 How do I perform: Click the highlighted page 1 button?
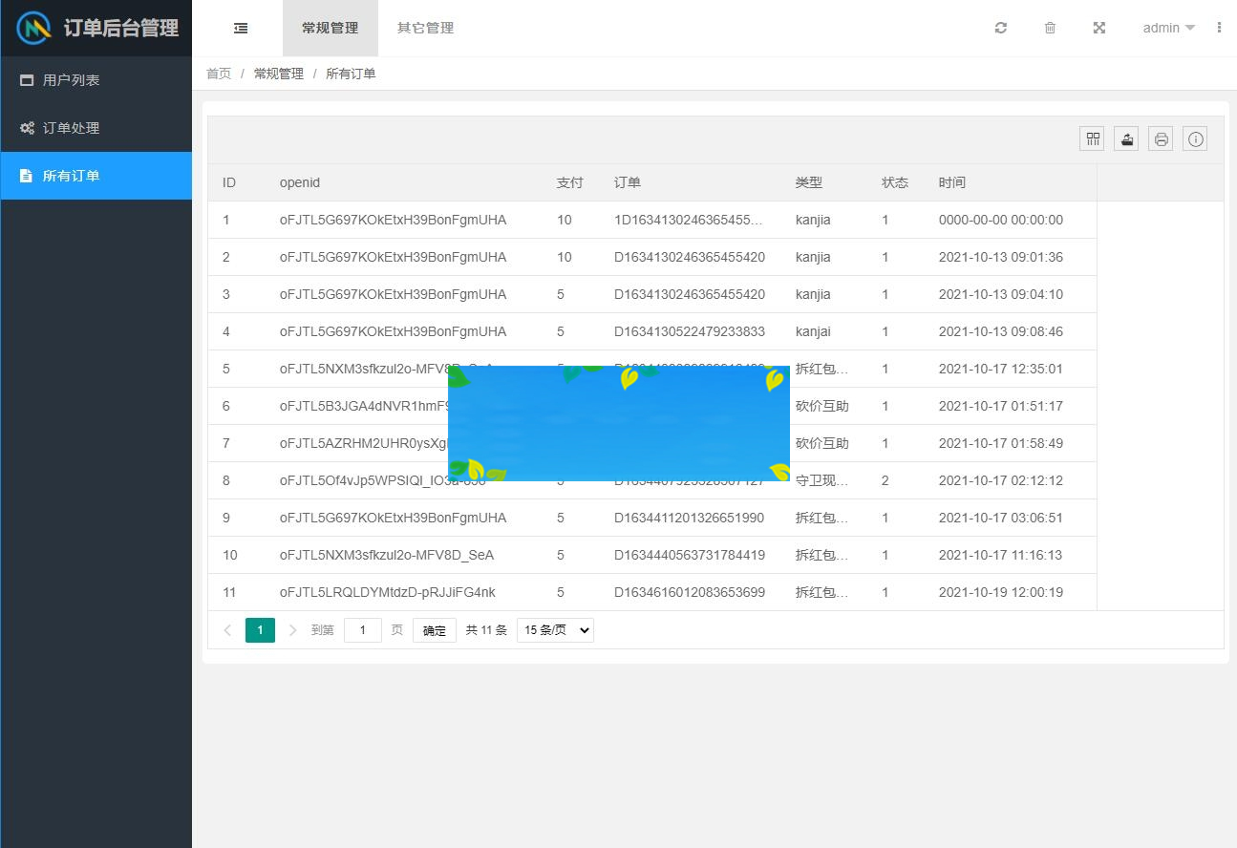coord(260,629)
